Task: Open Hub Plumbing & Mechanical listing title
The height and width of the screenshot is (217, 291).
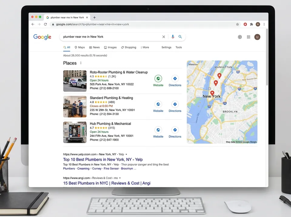Action: pyautogui.click(x=110, y=123)
